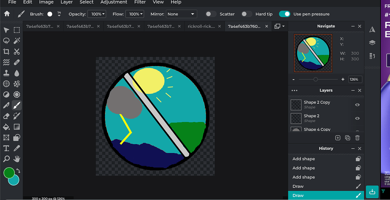Select the Marquee selection tool

(x=17, y=30)
